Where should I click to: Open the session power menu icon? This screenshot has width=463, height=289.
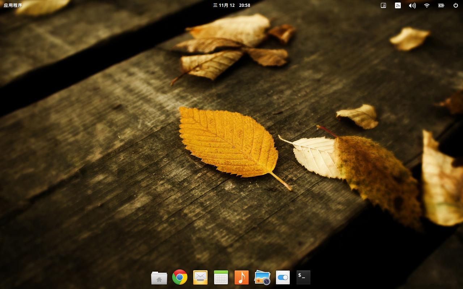point(456,5)
